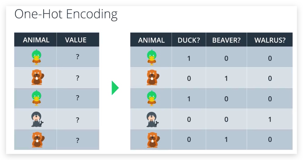Click the walrus icon in the left table
This screenshot has height=160, width=303.
click(x=37, y=119)
